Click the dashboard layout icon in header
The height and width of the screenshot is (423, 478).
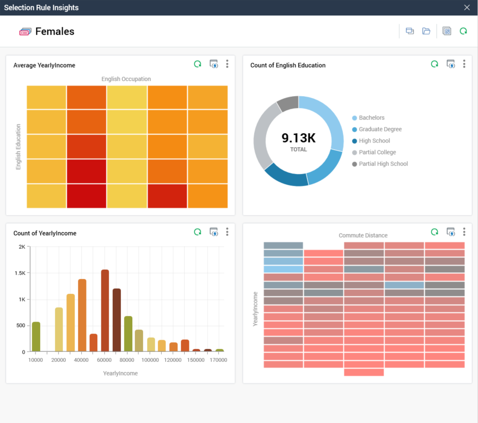click(447, 31)
